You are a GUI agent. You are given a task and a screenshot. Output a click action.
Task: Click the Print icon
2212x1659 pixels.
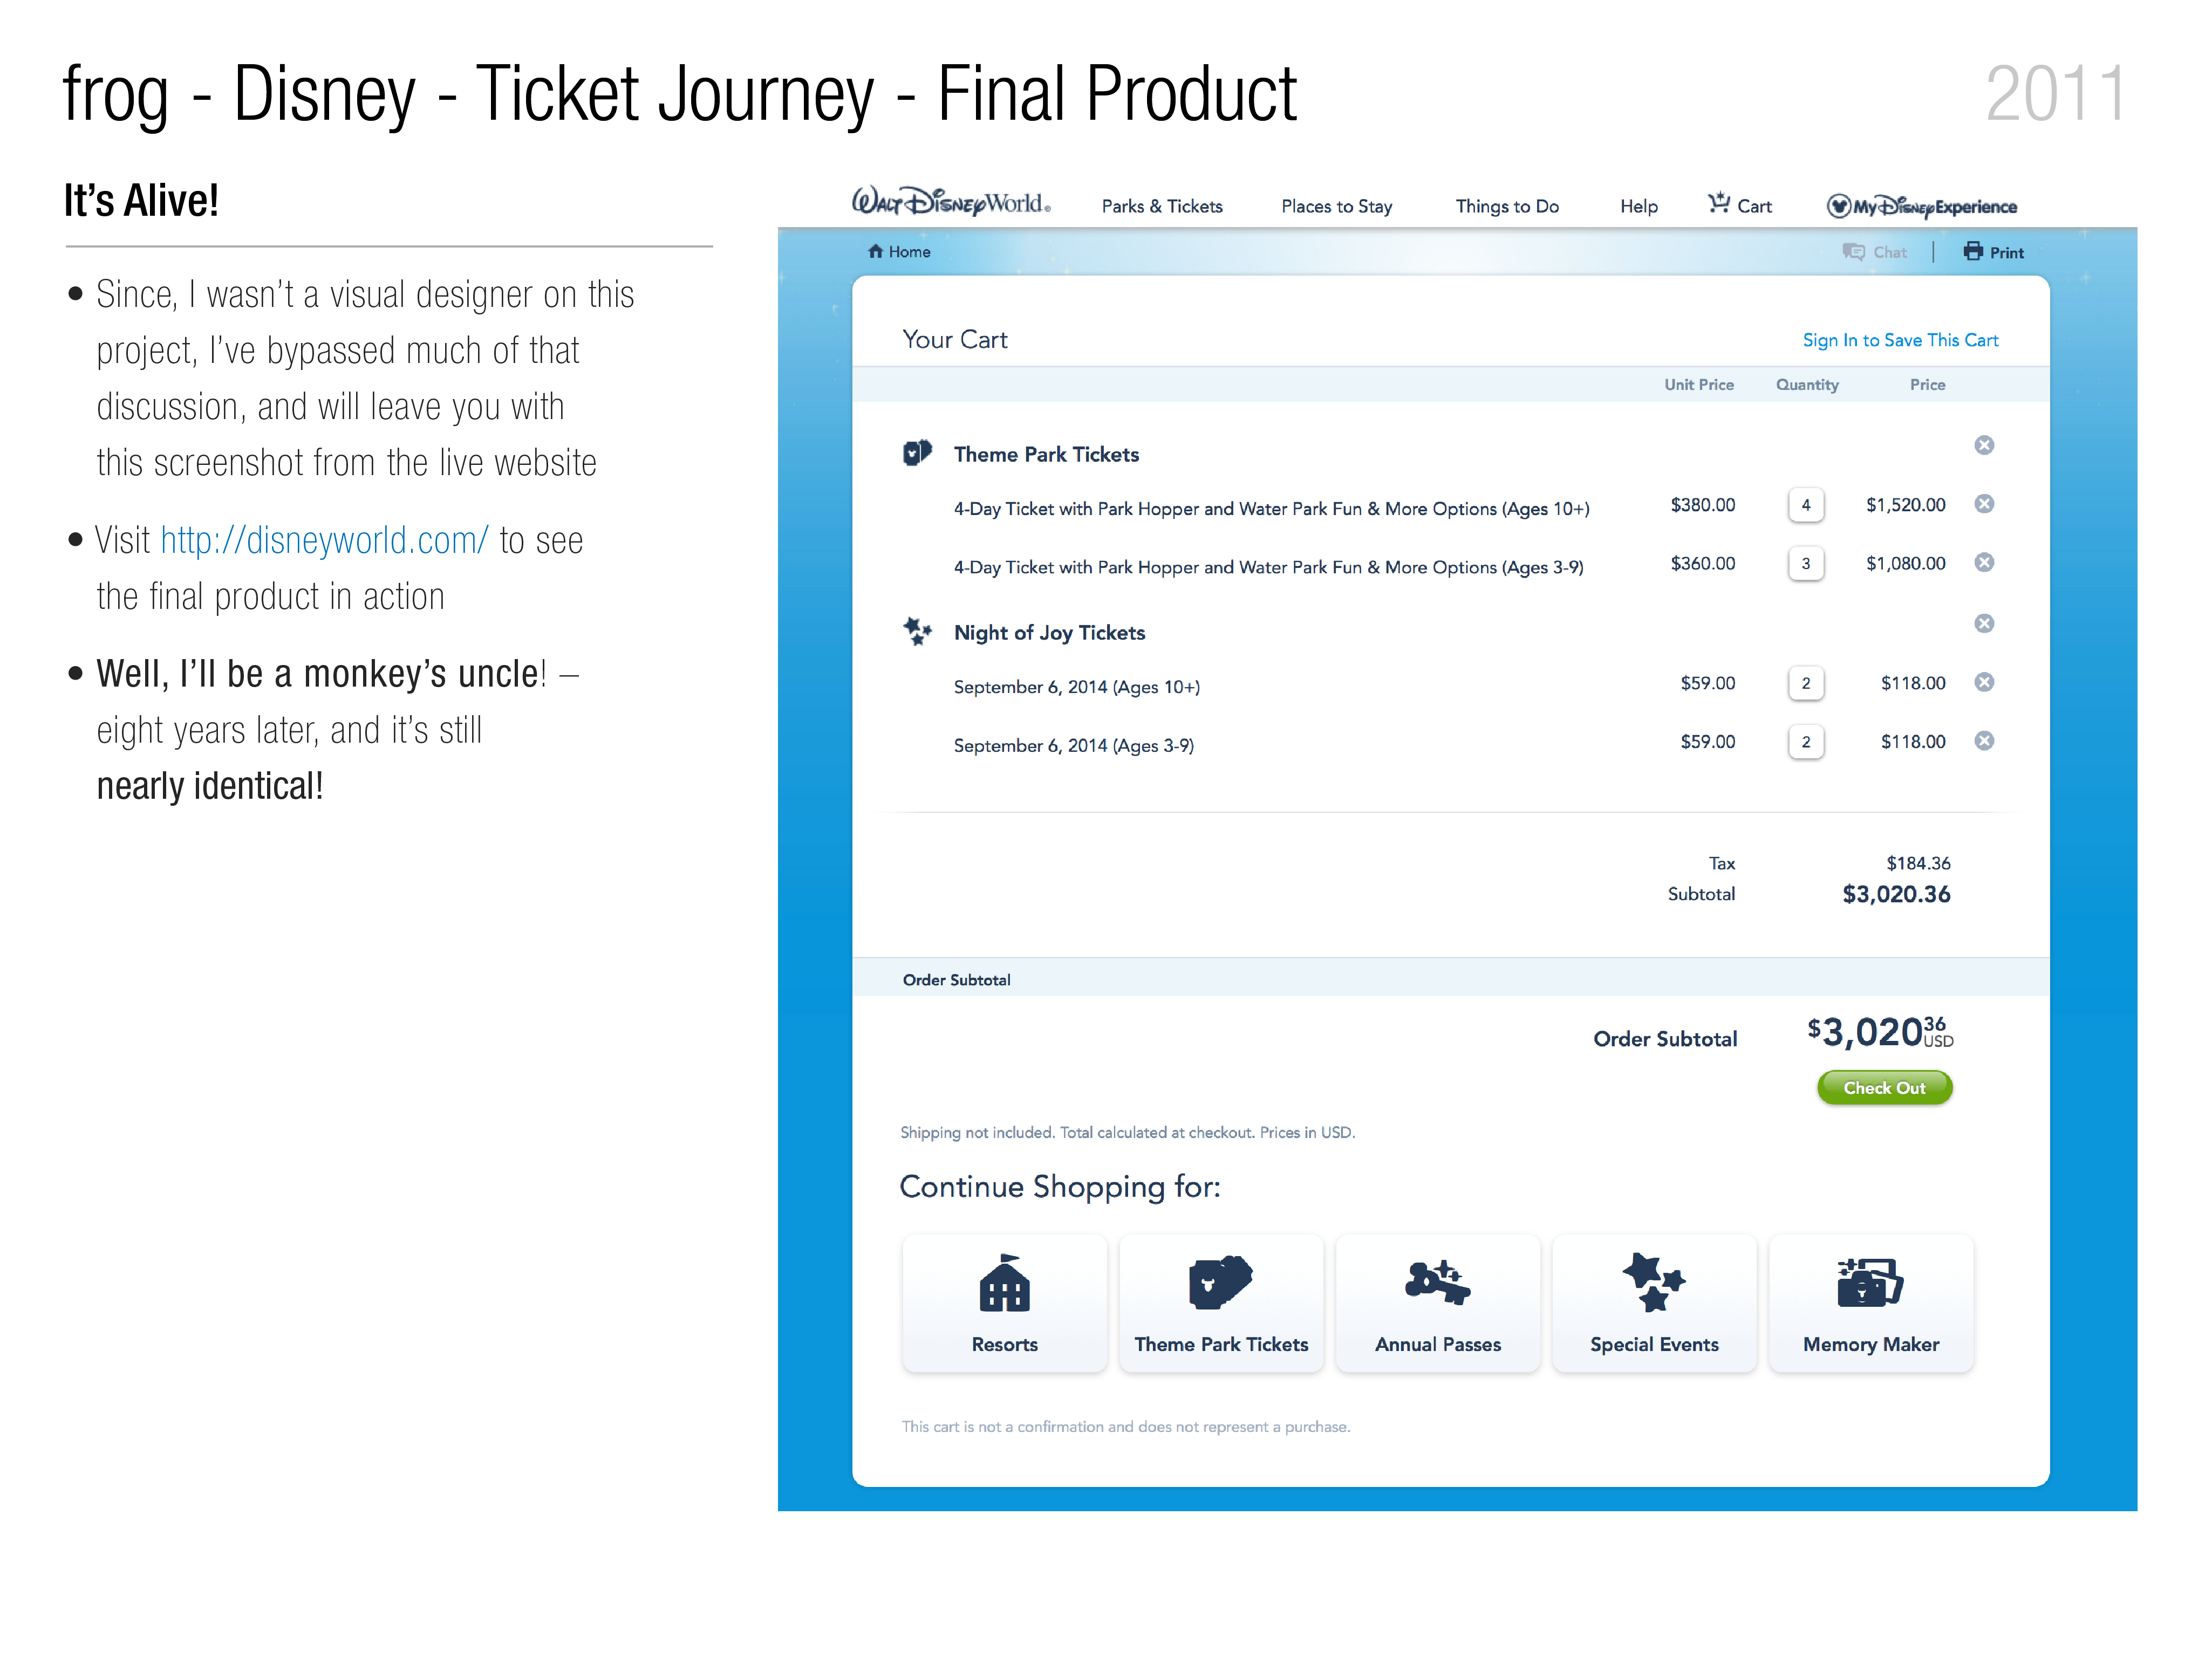click(1972, 252)
